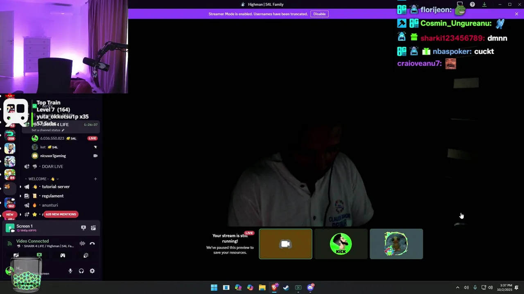Edit channel status pencil icon
Image resolution: width=524 pixels, height=294 pixels.
(63, 130)
